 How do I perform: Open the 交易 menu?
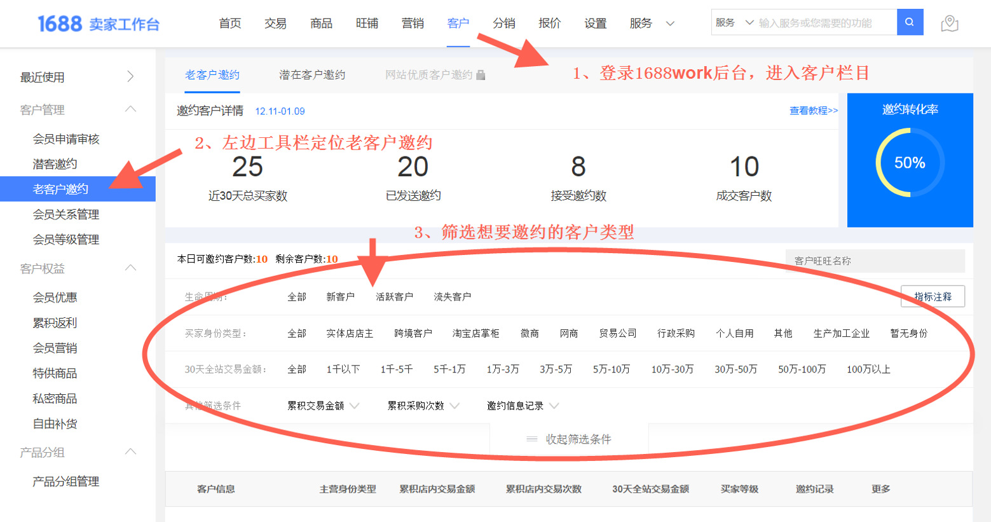(x=275, y=24)
